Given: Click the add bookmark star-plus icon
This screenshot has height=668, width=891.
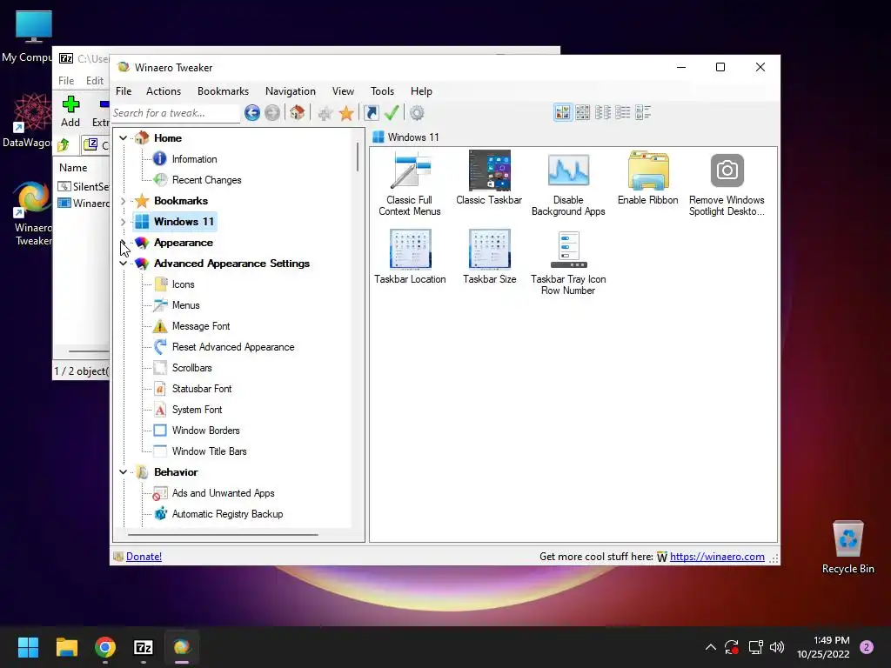Looking at the screenshot, I should [x=325, y=113].
